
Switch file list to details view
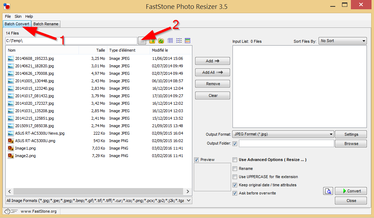[170, 41]
